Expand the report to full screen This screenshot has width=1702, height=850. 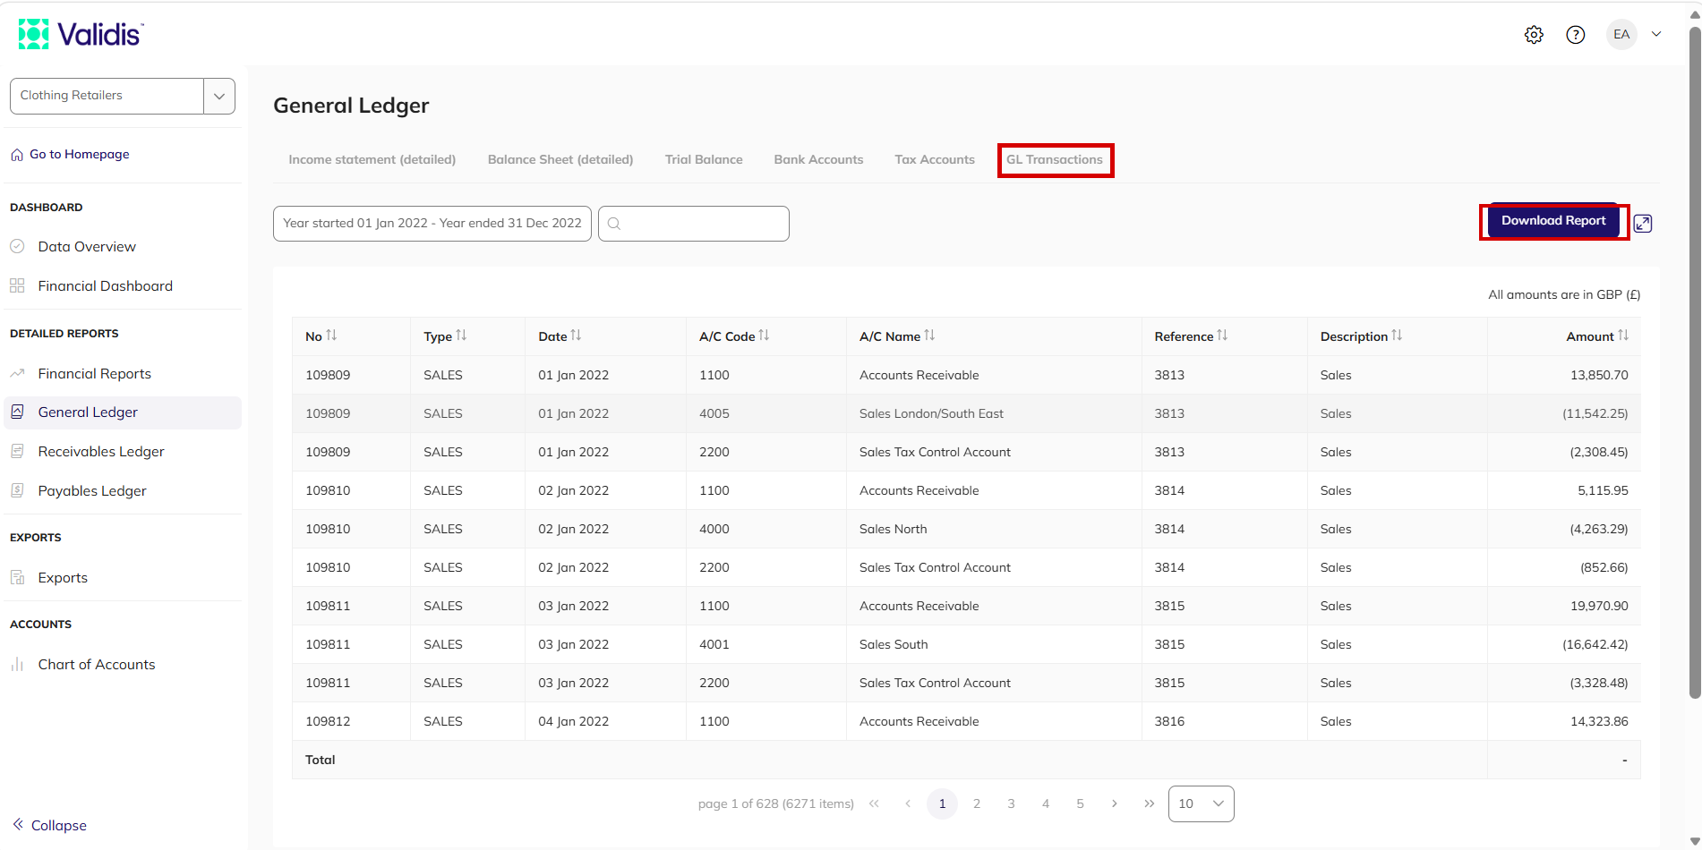tap(1643, 224)
